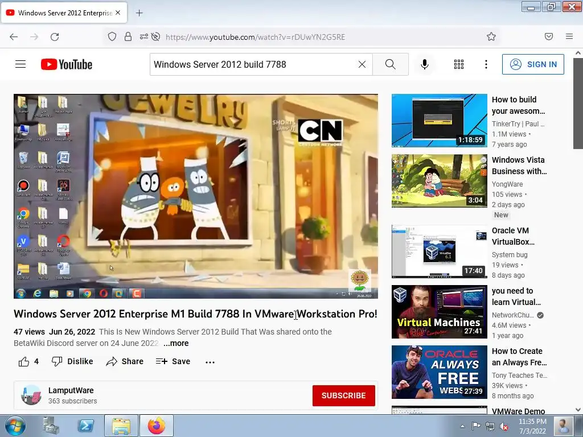Go to YouTube home via logo
The height and width of the screenshot is (437, 583).
pyautogui.click(x=67, y=64)
